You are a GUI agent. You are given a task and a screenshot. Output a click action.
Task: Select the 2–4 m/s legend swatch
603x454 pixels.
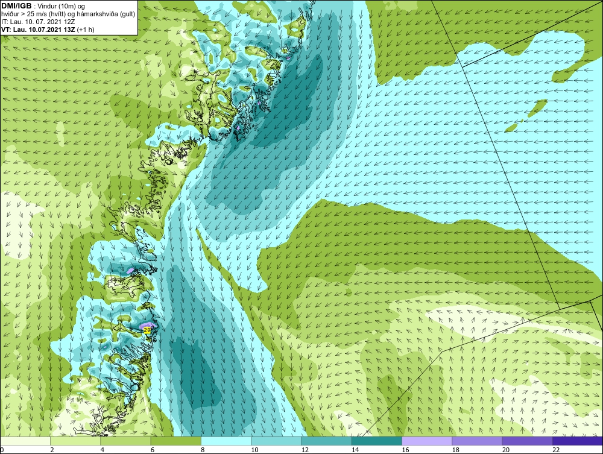75,441
